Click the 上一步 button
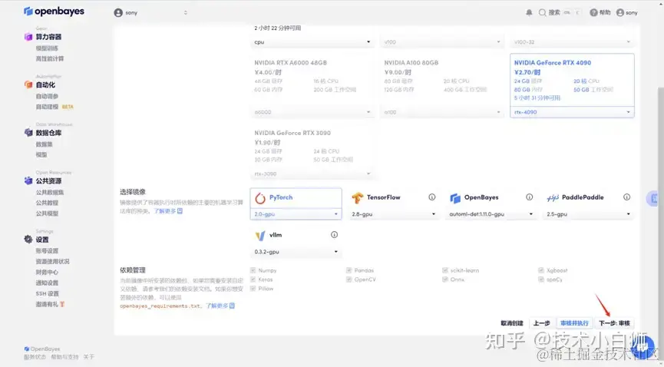 pyautogui.click(x=542, y=323)
